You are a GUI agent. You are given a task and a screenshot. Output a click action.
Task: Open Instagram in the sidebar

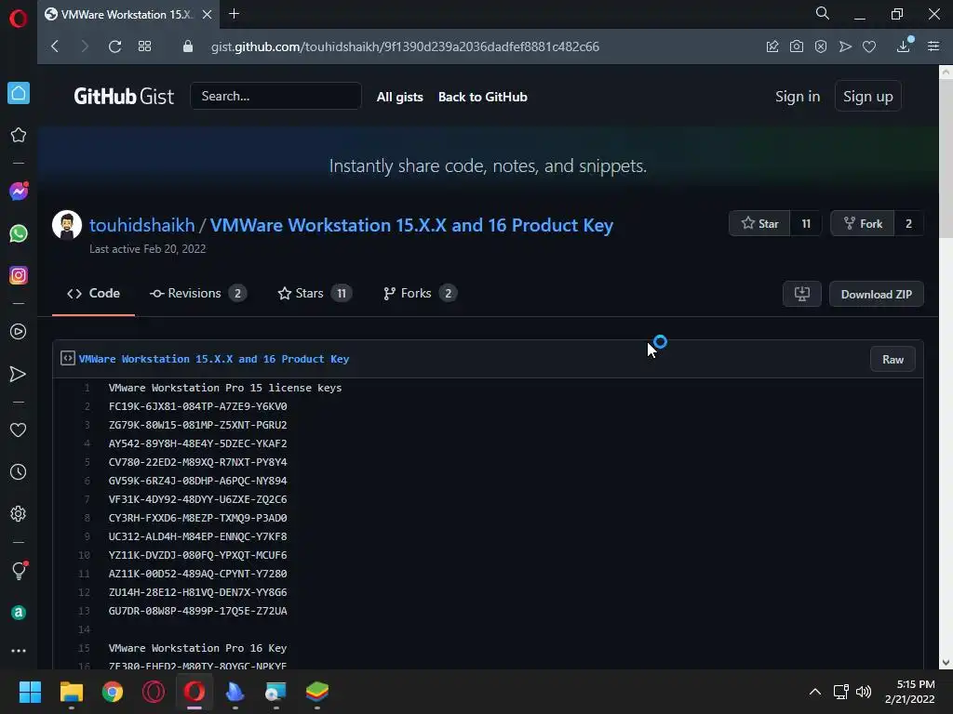pos(19,275)
